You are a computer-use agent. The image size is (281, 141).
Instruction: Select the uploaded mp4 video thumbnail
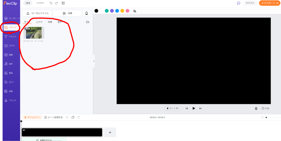tap(34, 33)
